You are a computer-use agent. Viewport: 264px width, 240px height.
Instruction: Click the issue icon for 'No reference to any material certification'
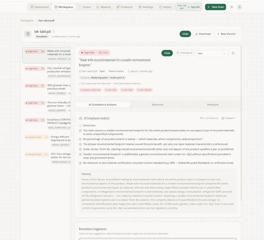[80, 163]
